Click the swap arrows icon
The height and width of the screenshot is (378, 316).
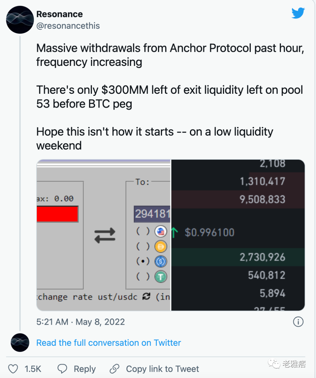pos(105,236)
